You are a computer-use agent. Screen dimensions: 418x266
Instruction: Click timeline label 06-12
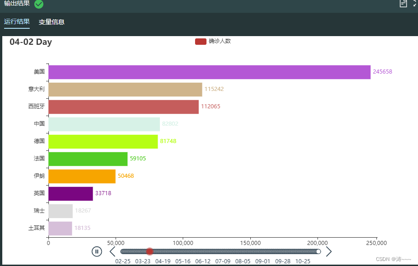point(203,261)
